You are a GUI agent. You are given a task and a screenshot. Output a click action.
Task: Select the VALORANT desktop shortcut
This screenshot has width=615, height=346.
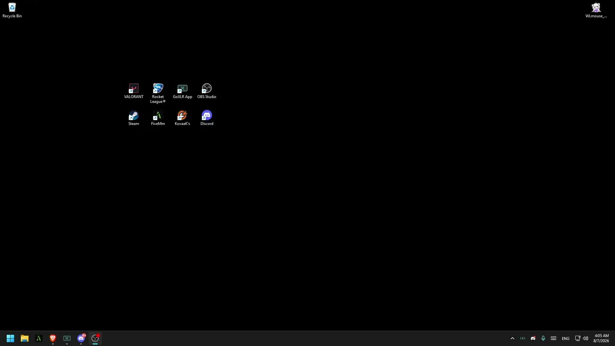(134, 91)
